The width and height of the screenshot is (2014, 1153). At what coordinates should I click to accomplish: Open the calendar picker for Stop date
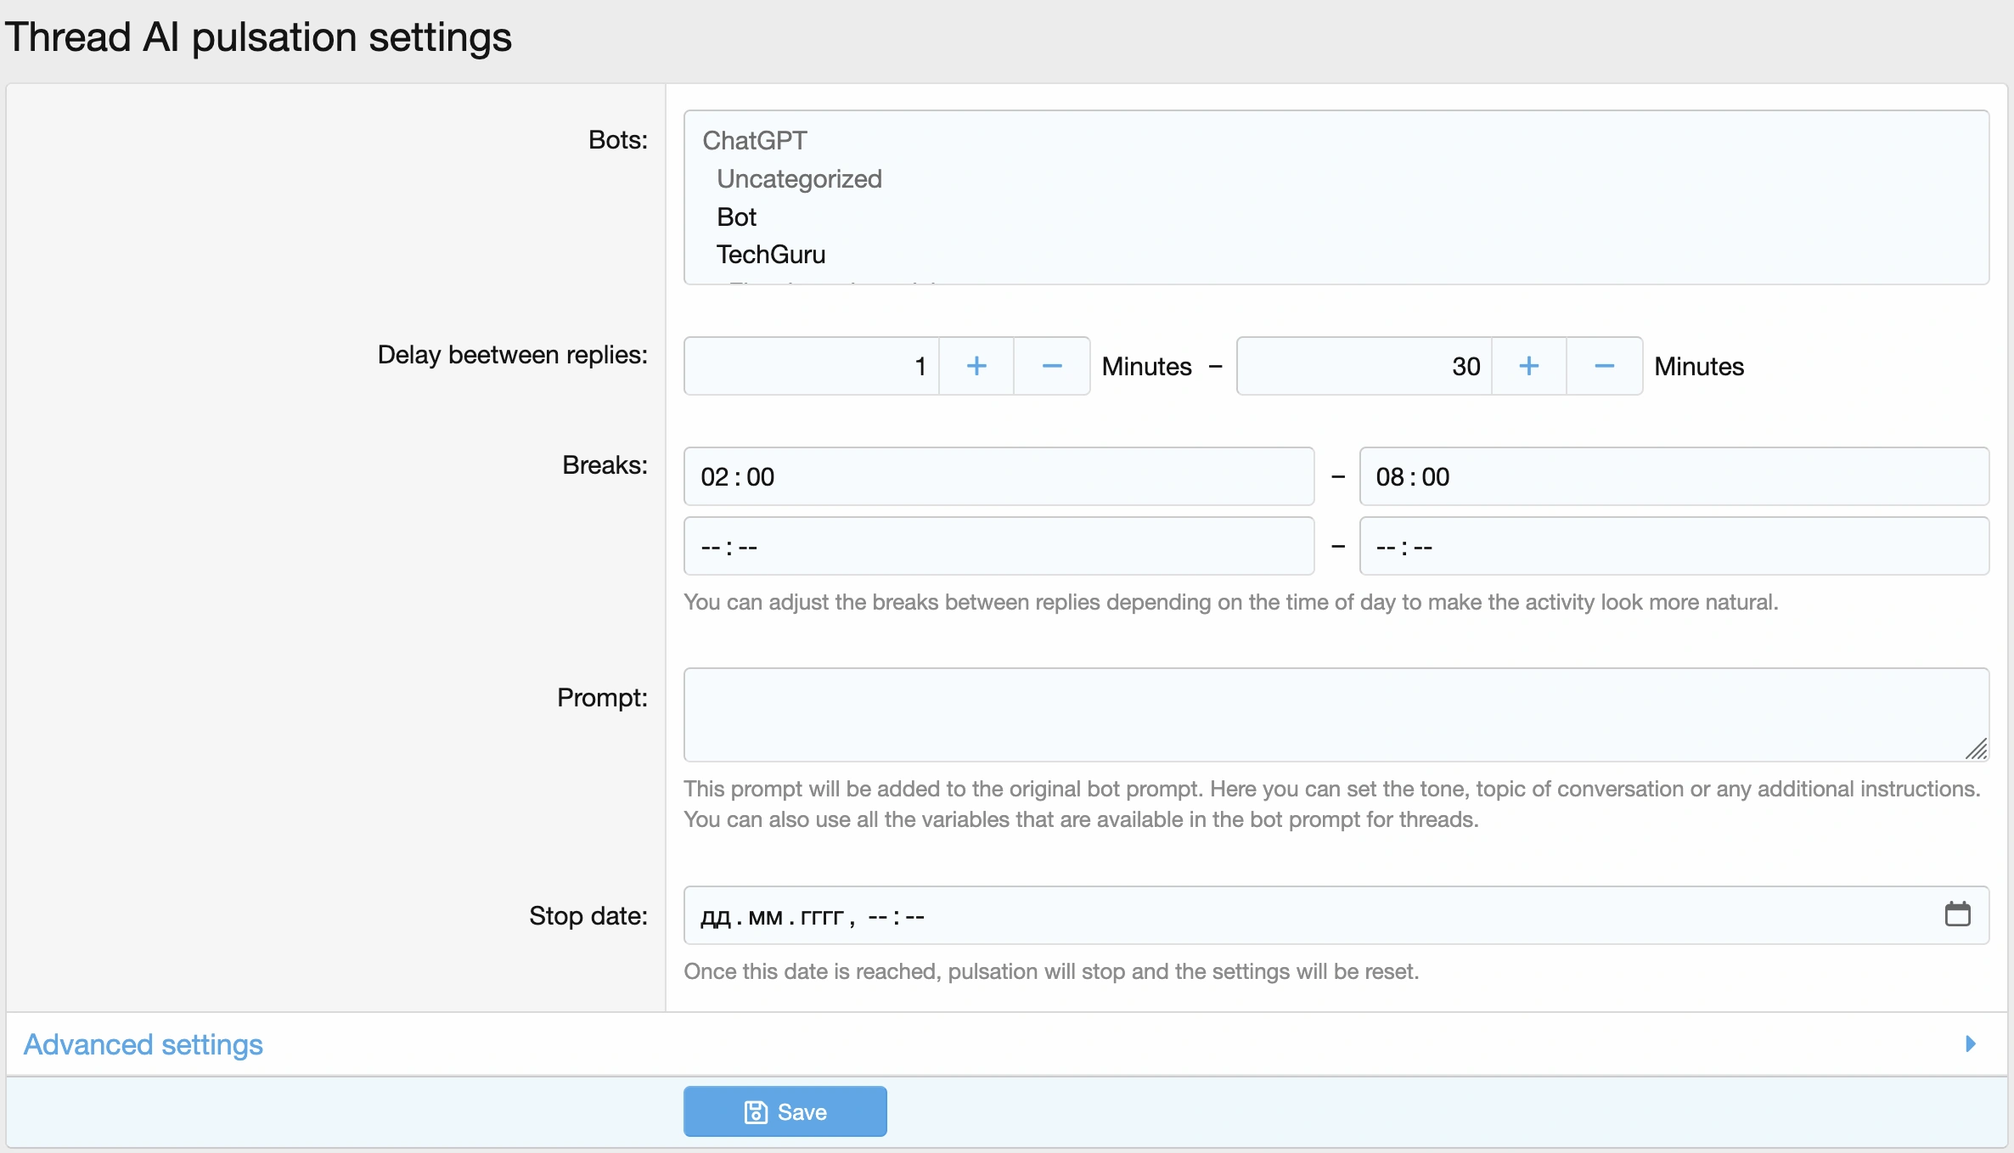[x=1957, y=914]
